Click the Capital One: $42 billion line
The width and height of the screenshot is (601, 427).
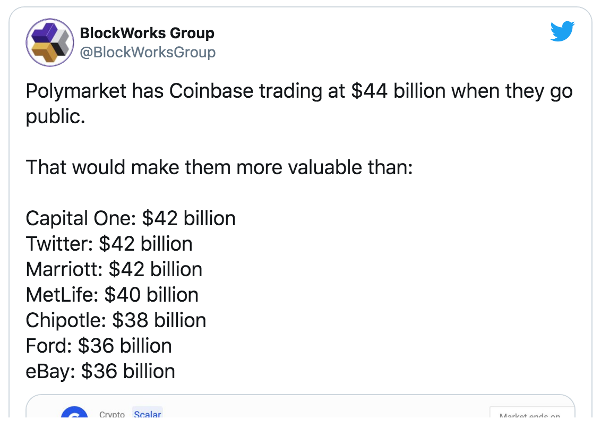131,218
